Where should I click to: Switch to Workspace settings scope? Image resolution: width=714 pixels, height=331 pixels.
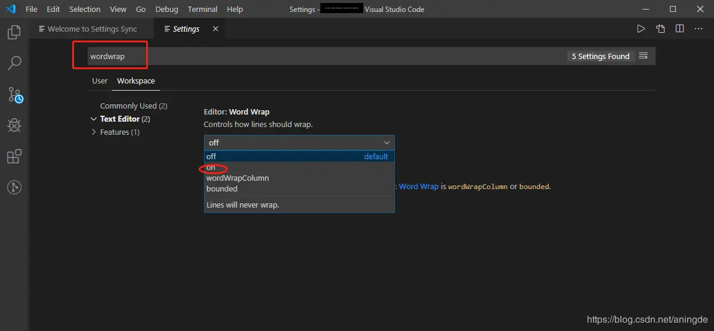tap(135, 81)
